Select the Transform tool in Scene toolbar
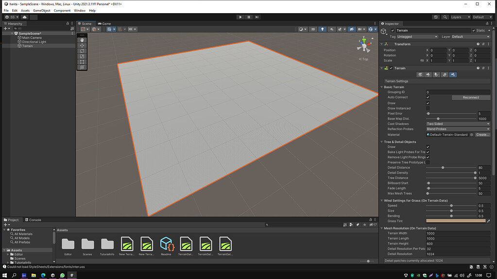 [82, 67]
